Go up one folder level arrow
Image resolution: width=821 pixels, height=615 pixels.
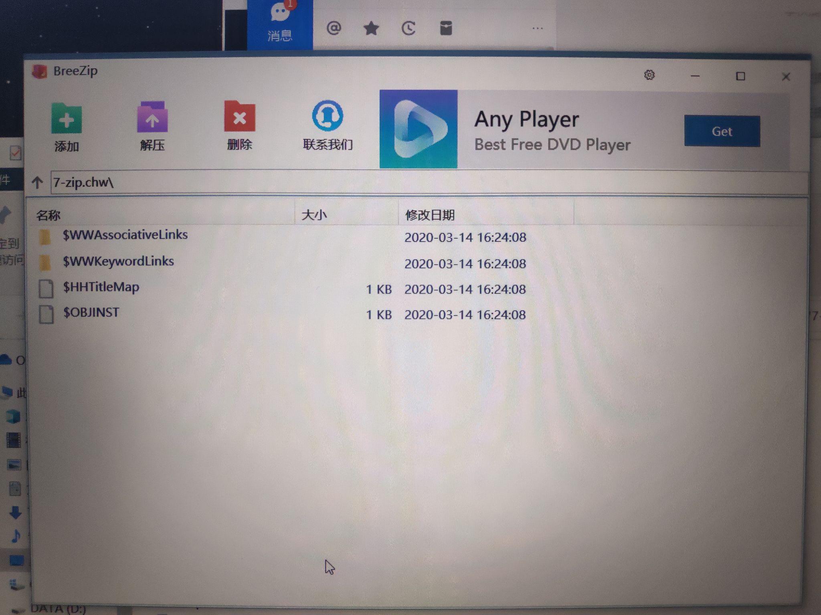37,183
